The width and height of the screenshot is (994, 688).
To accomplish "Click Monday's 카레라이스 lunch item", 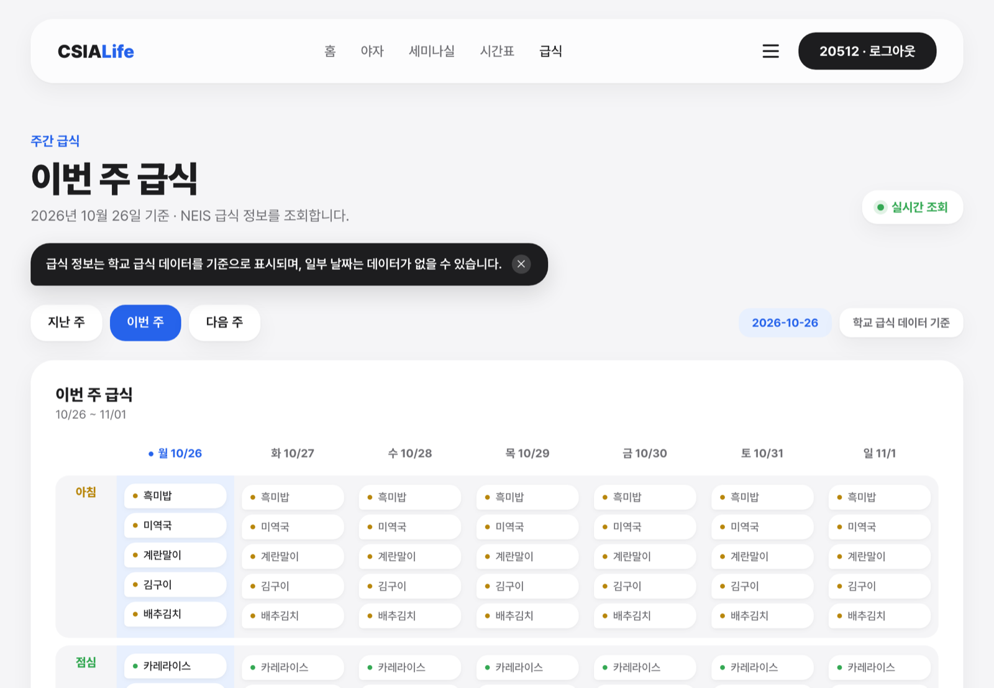I will [x=175, y=666].
